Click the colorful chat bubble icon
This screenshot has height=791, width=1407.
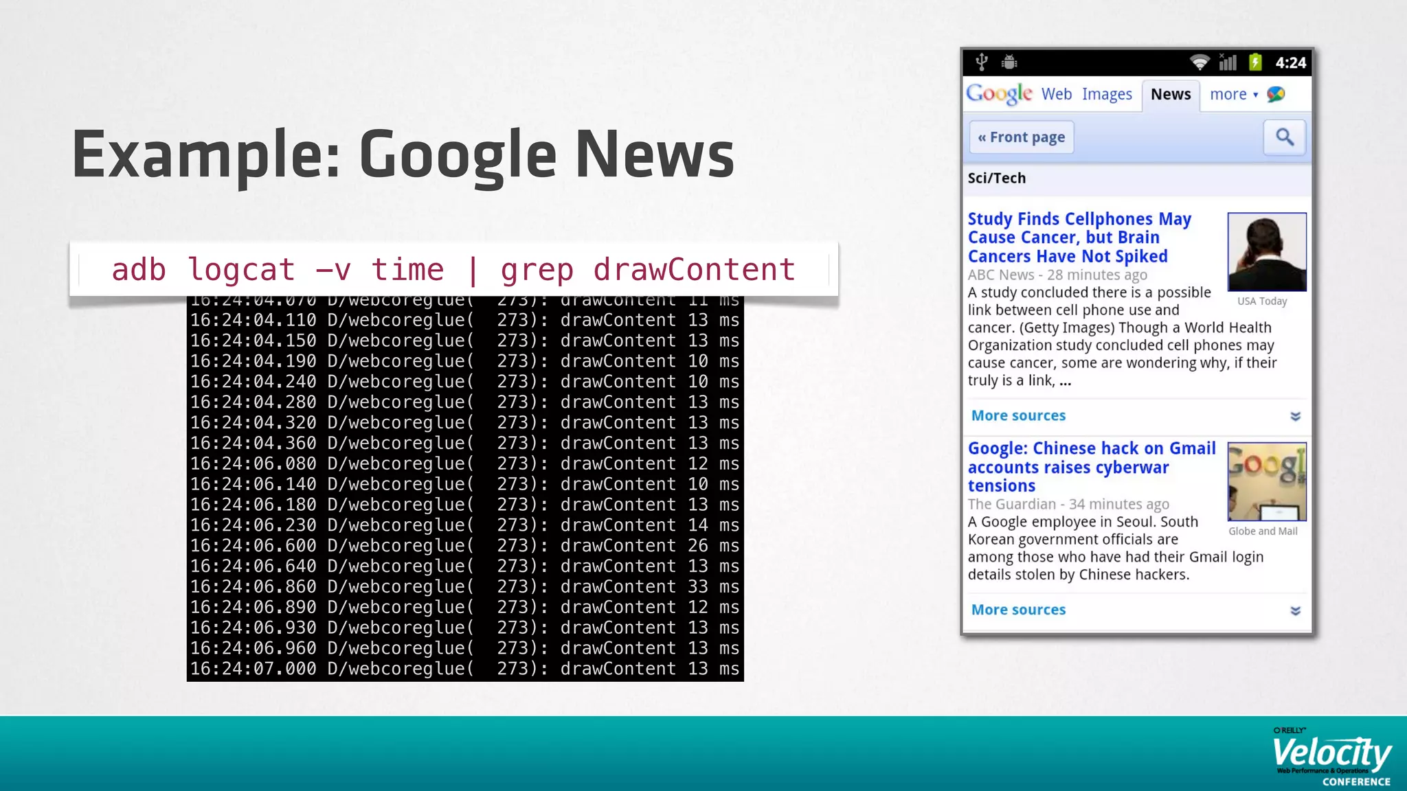click(1276, 94)
